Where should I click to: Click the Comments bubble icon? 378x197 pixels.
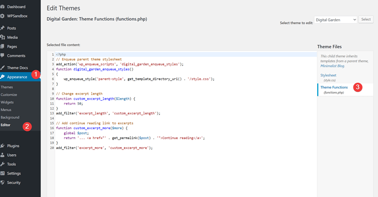click(x=2, y=55)
